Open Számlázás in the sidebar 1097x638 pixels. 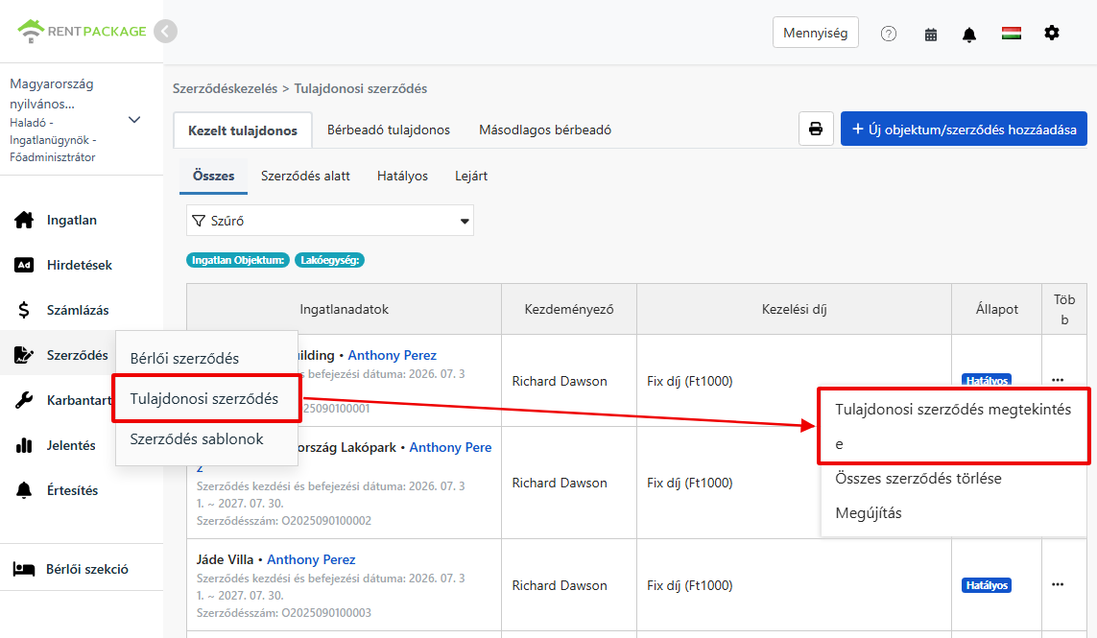(x=78, y=310)
